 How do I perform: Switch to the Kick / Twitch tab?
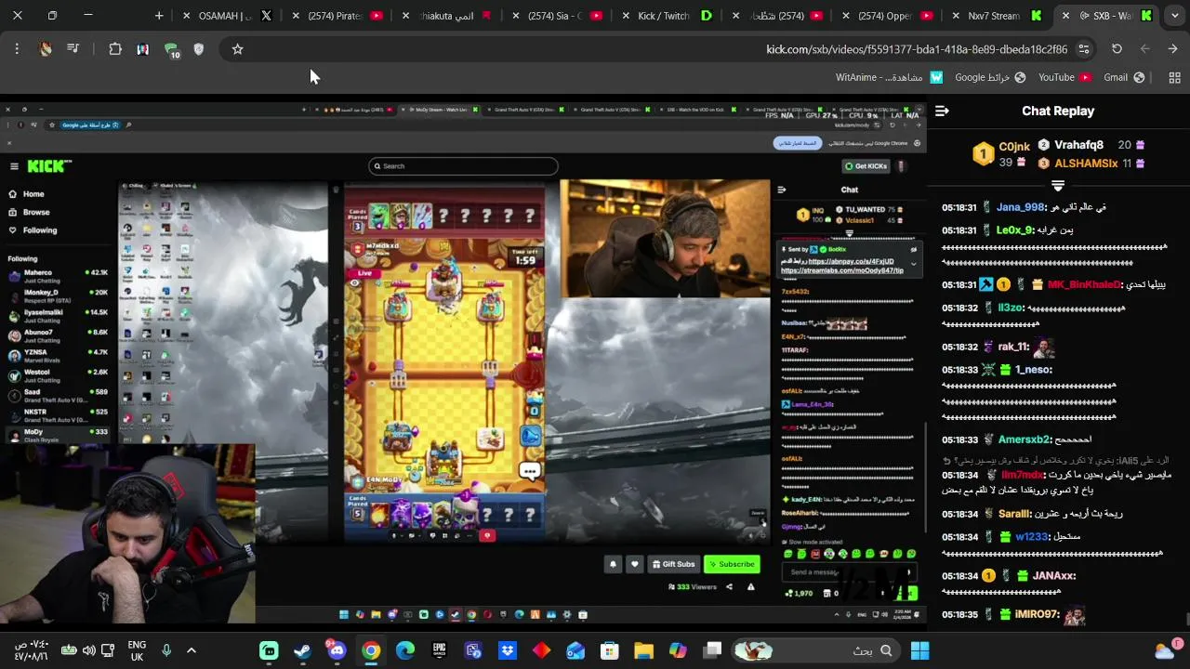point(668,16)
